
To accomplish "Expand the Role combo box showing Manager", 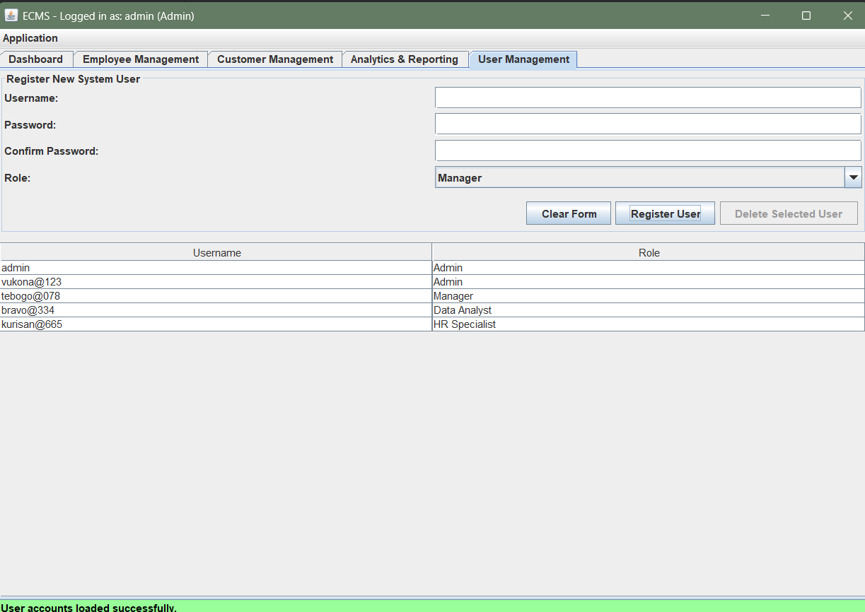I will click(637, 177).
